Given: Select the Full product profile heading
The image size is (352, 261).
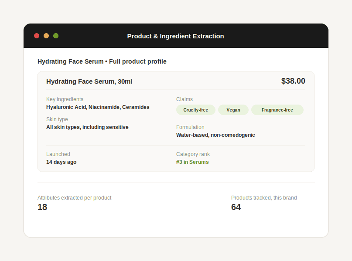Looking at the screenshot, I should coord(137,61).
